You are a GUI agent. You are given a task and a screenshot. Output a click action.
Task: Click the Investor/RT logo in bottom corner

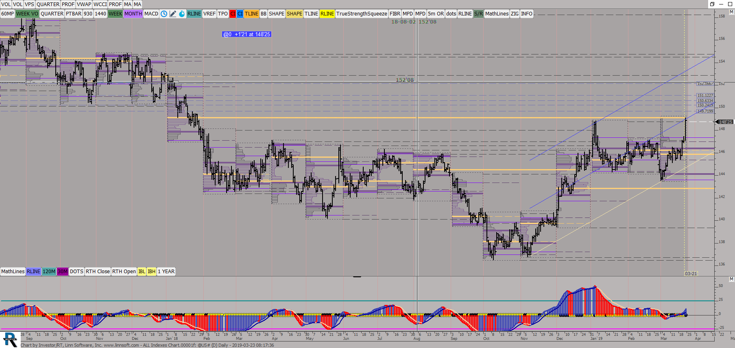[10, 339]
